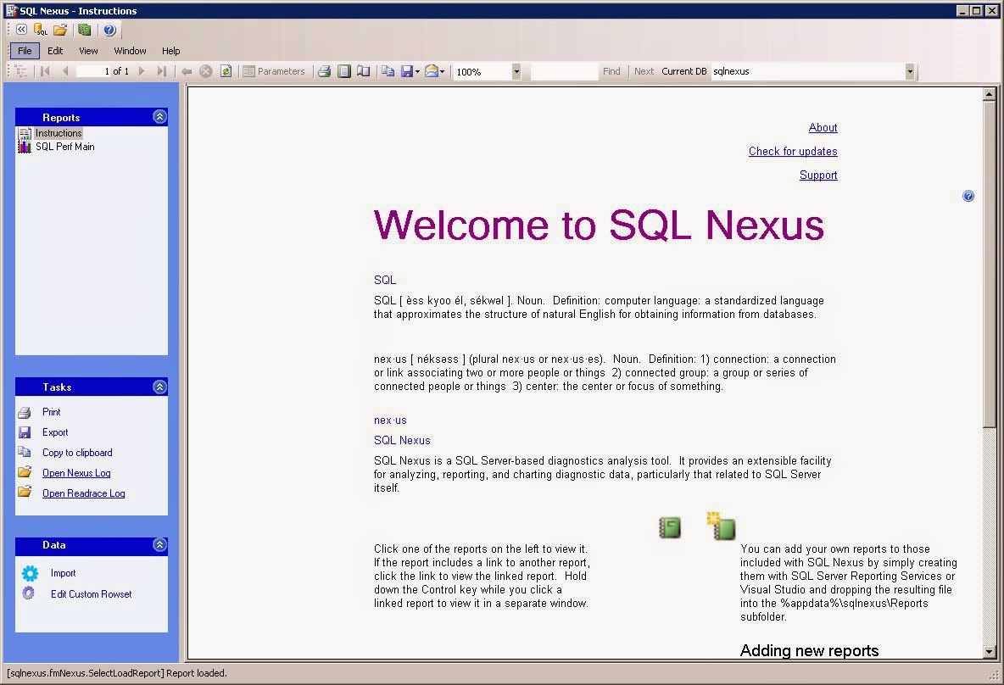Click the save/export disk icon in toolbar

406,71
